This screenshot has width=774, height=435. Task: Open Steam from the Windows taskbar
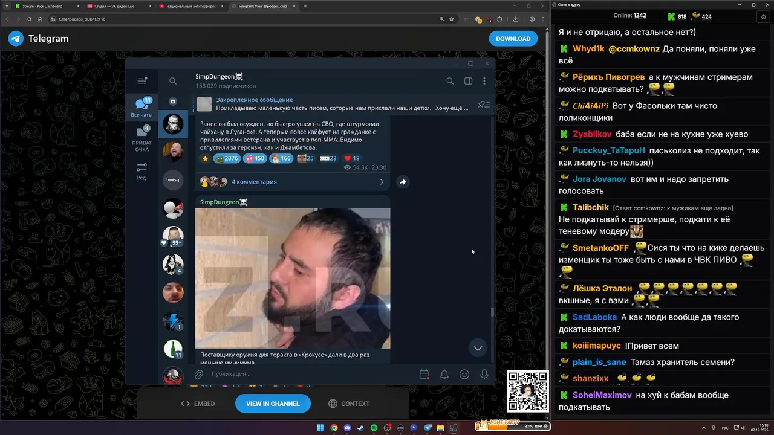[x=360, y=428]
